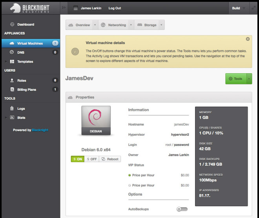Click the Networking globe icon
The height and width of the screenshot is (218, 259).
(103, 25)
